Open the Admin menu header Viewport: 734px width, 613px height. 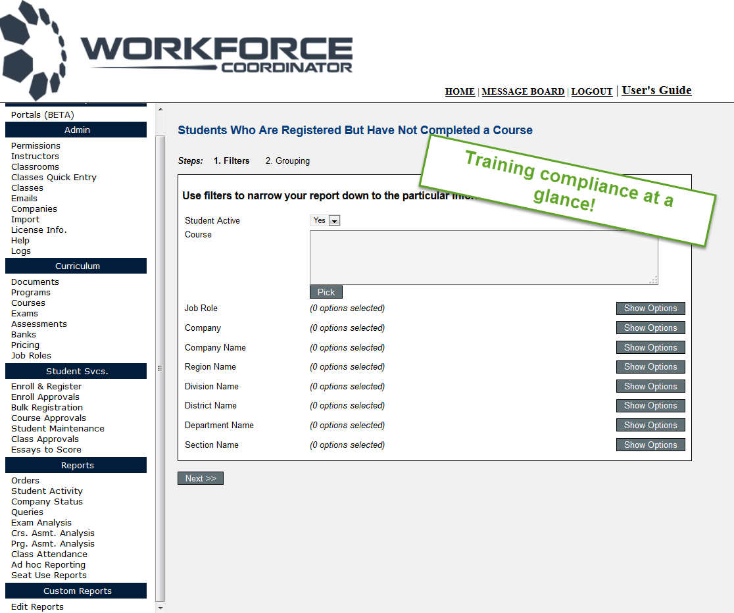(76, 130)
